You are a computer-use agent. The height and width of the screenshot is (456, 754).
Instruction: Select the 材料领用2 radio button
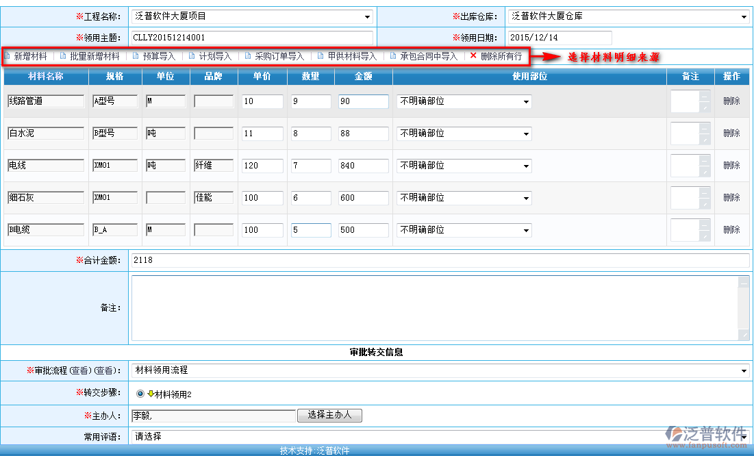(140, 394)
